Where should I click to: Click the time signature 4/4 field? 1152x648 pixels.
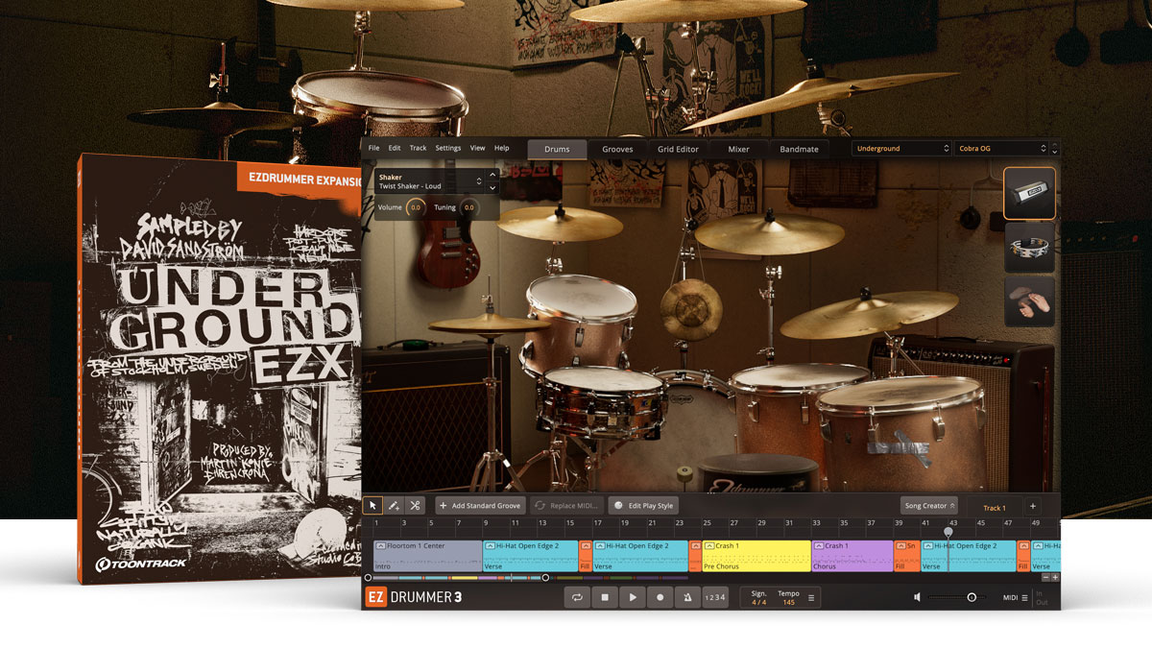758,602
